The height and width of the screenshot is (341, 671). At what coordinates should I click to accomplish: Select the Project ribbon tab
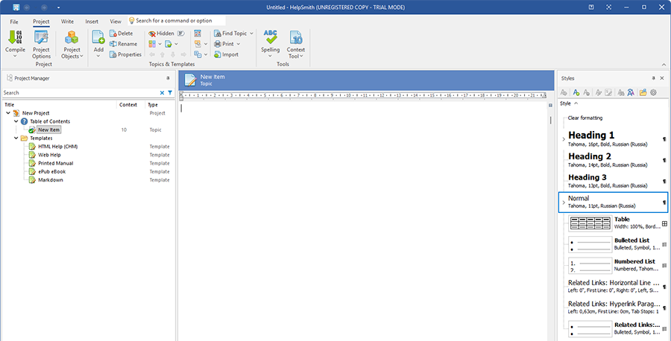(41, 22)
